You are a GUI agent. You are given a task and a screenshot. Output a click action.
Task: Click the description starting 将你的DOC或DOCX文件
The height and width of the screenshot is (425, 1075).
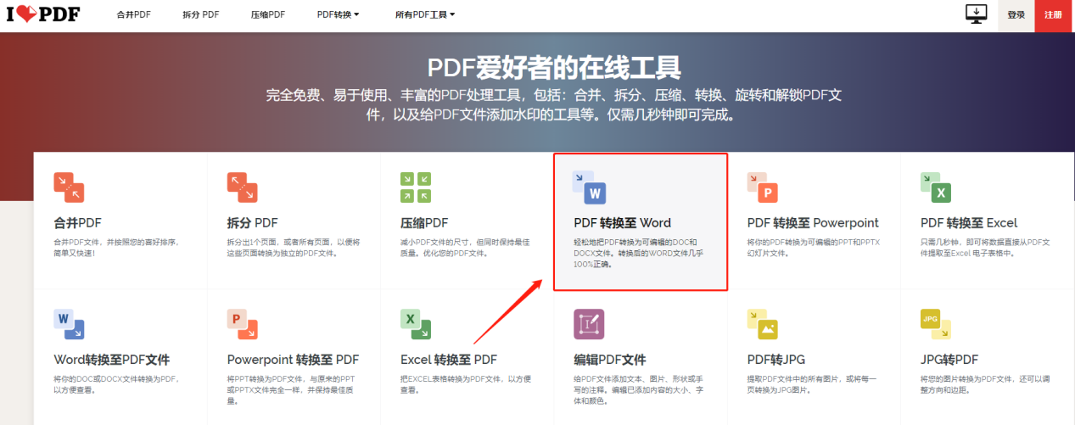click(x=117, y=384)
